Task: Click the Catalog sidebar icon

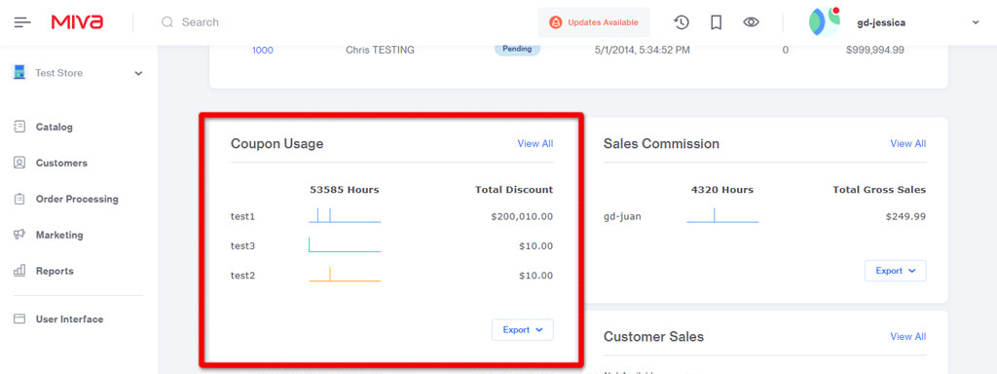Action: click(19, 127)
